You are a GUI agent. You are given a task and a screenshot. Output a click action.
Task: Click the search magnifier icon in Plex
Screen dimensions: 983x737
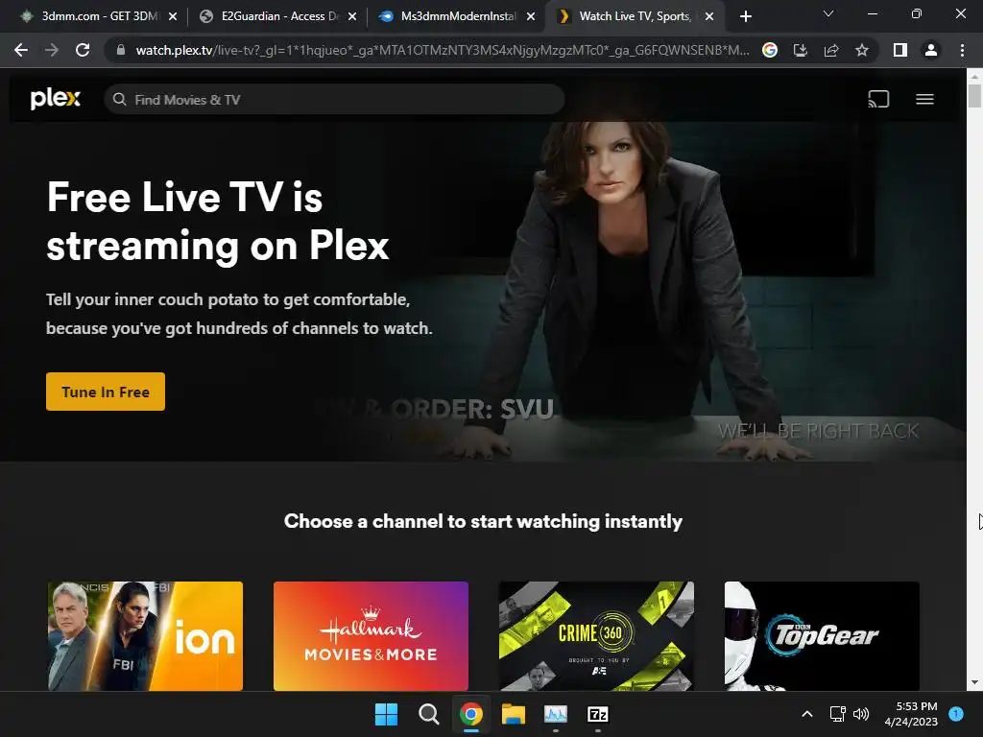[x=119, y=99]
